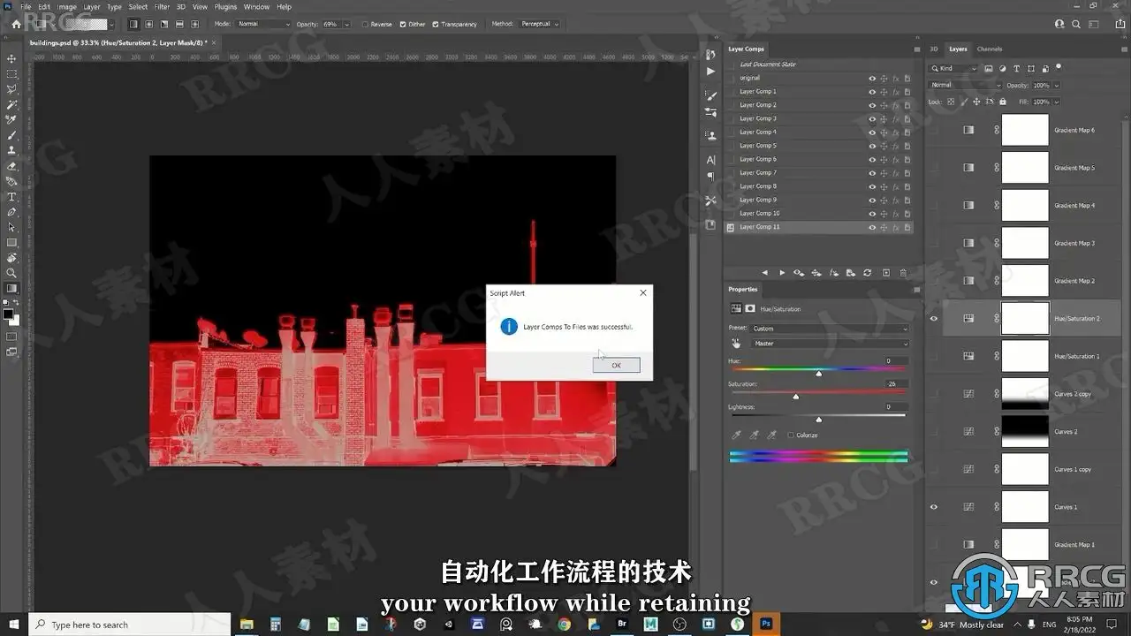Click Update Layer Comp refresh icon
This screenshot has height=636, width=1131.
[867, 273]
